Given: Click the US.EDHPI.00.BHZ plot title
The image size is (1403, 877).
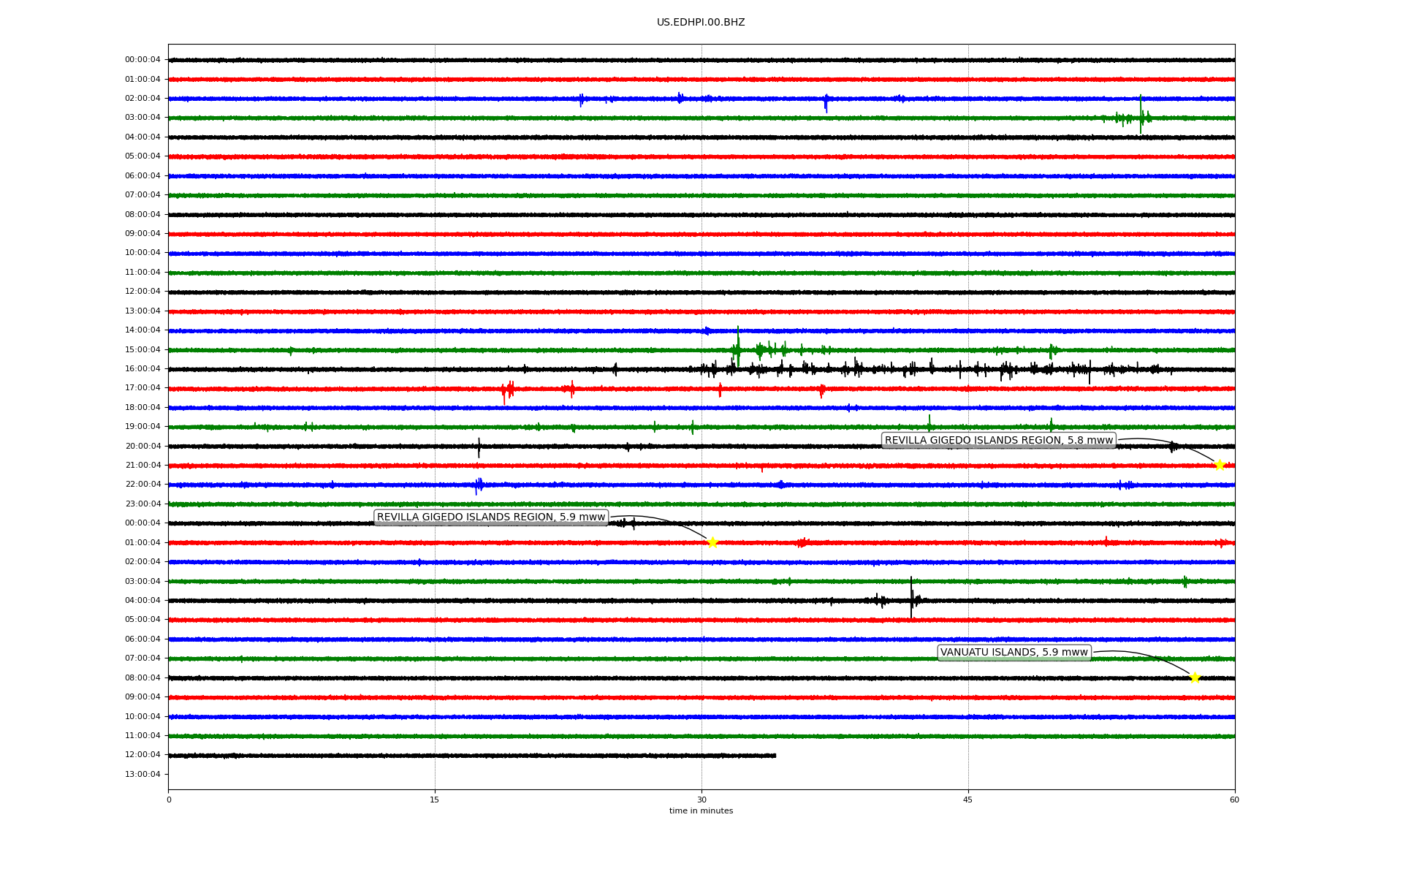Looking at the screenshot, I should [x=701, y=23].
